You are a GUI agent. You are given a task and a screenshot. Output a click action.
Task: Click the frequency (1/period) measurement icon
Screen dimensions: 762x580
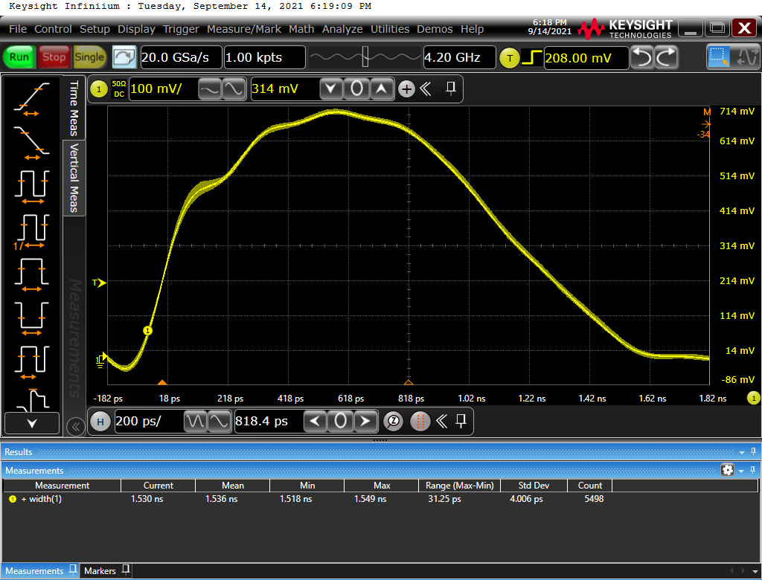(31, 230)
